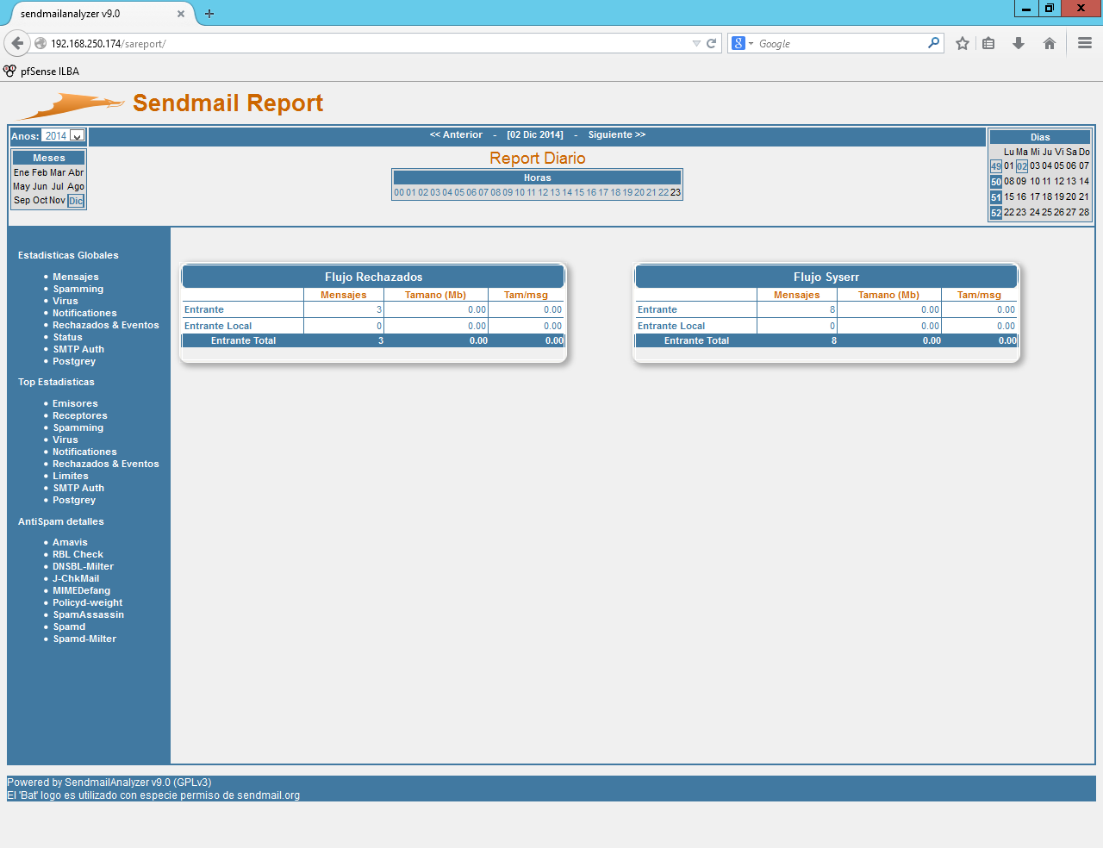Viewport: 1103px width, 848px height.
Task: Click the [02 Dic 2014] date label
Action: tap(535, 134)
